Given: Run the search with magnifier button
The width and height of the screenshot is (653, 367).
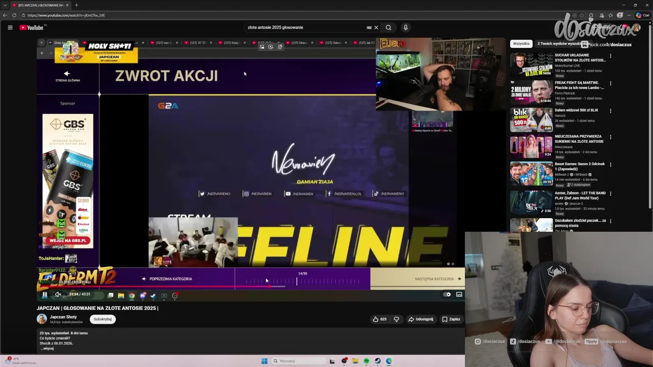Looking at the screenshot, I should [388, 28].
